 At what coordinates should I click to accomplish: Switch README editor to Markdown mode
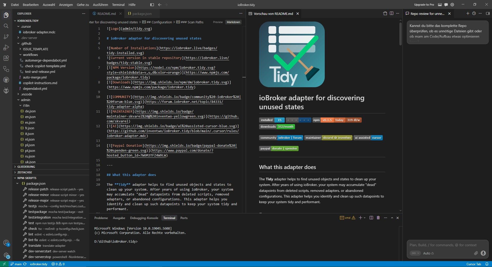[233, 22]
